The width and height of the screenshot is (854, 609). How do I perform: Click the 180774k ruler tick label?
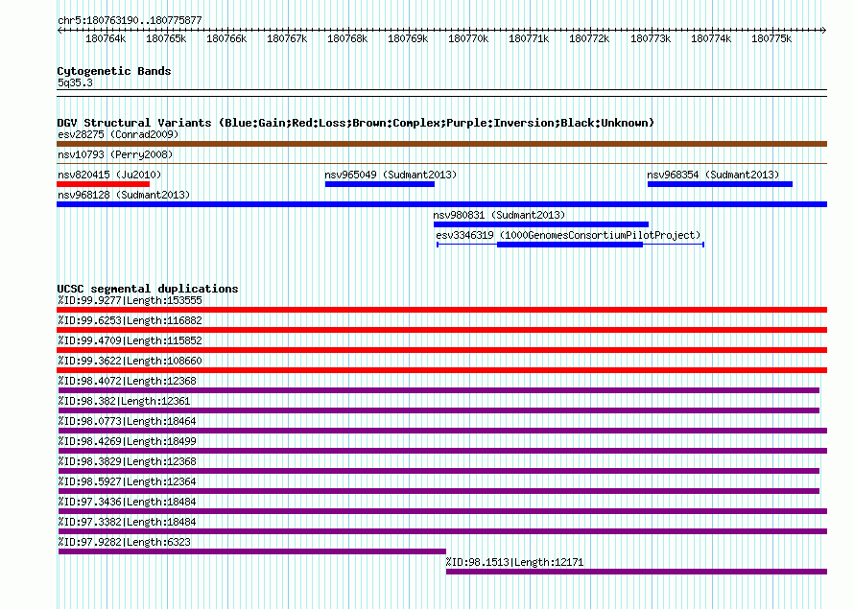coord(711,38)
